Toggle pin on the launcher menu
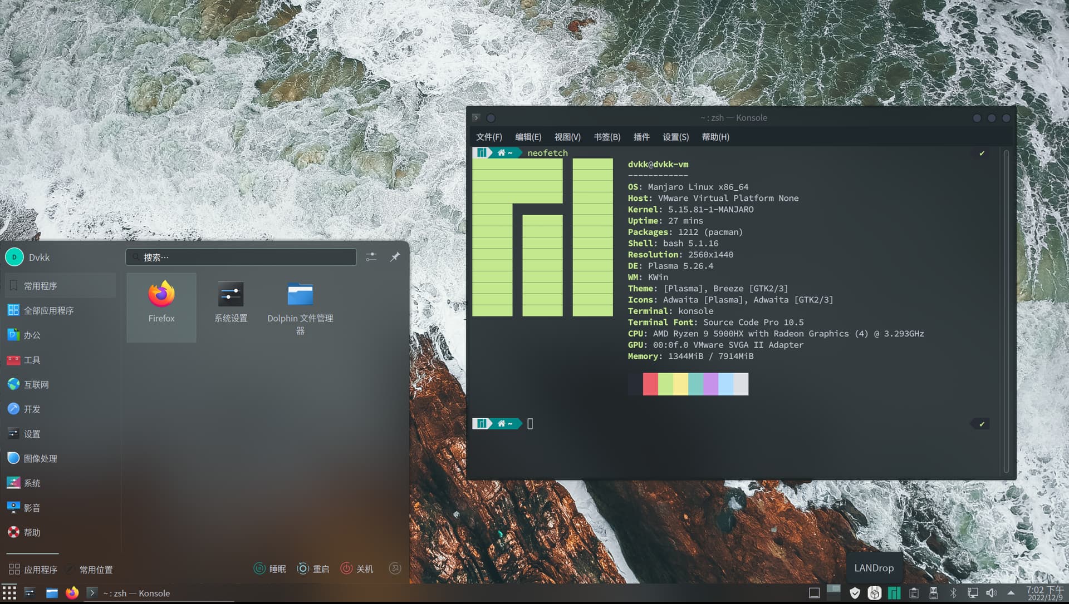 point(395,256)
